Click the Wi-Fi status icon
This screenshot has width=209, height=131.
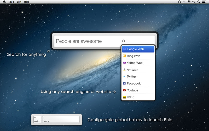click(189, 2)
